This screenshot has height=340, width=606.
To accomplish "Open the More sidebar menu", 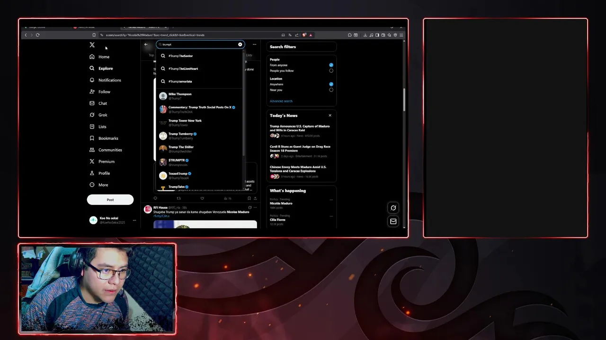I will [98, 185].
